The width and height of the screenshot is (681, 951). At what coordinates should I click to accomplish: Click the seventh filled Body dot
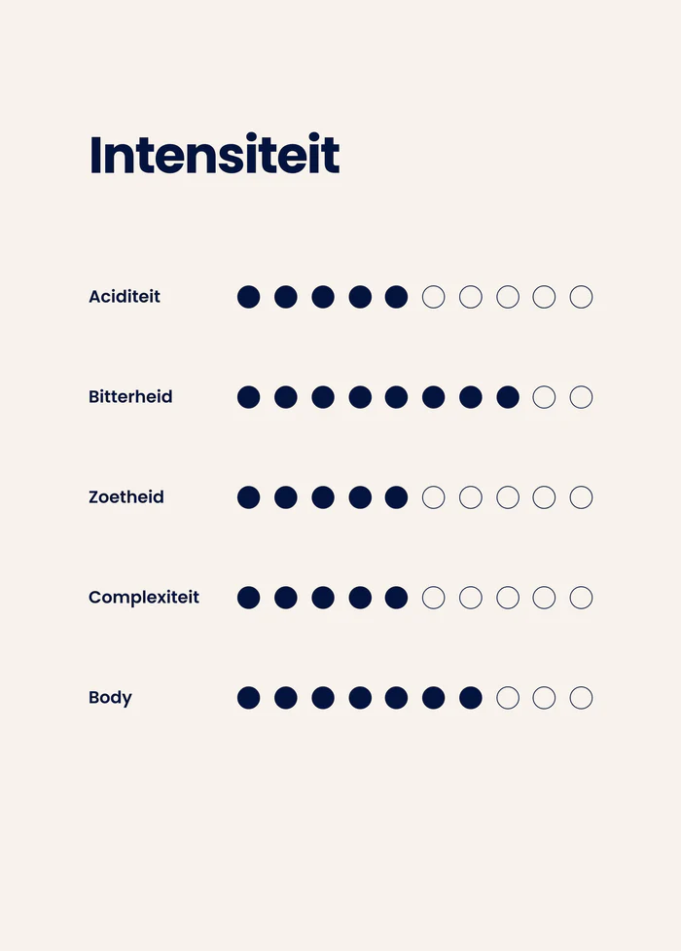[471, 698]
